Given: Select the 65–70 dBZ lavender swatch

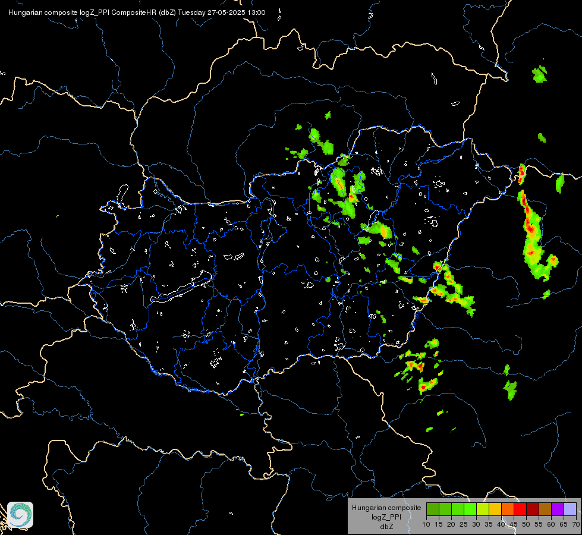Looking at the screenshot, I should pos(570,509).
